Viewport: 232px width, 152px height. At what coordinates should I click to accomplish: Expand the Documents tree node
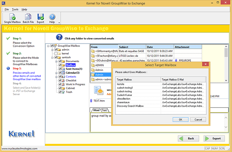click(56, 61)
